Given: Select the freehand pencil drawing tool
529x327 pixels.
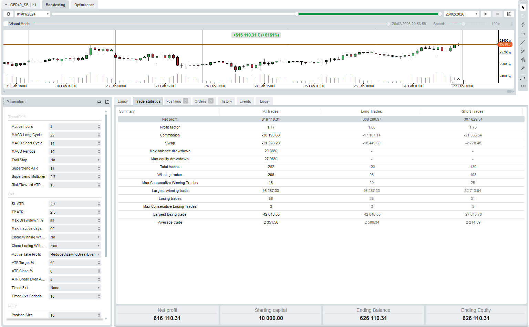Looking at the screenshot, I should pyautogui.click(x=523, y=51).
